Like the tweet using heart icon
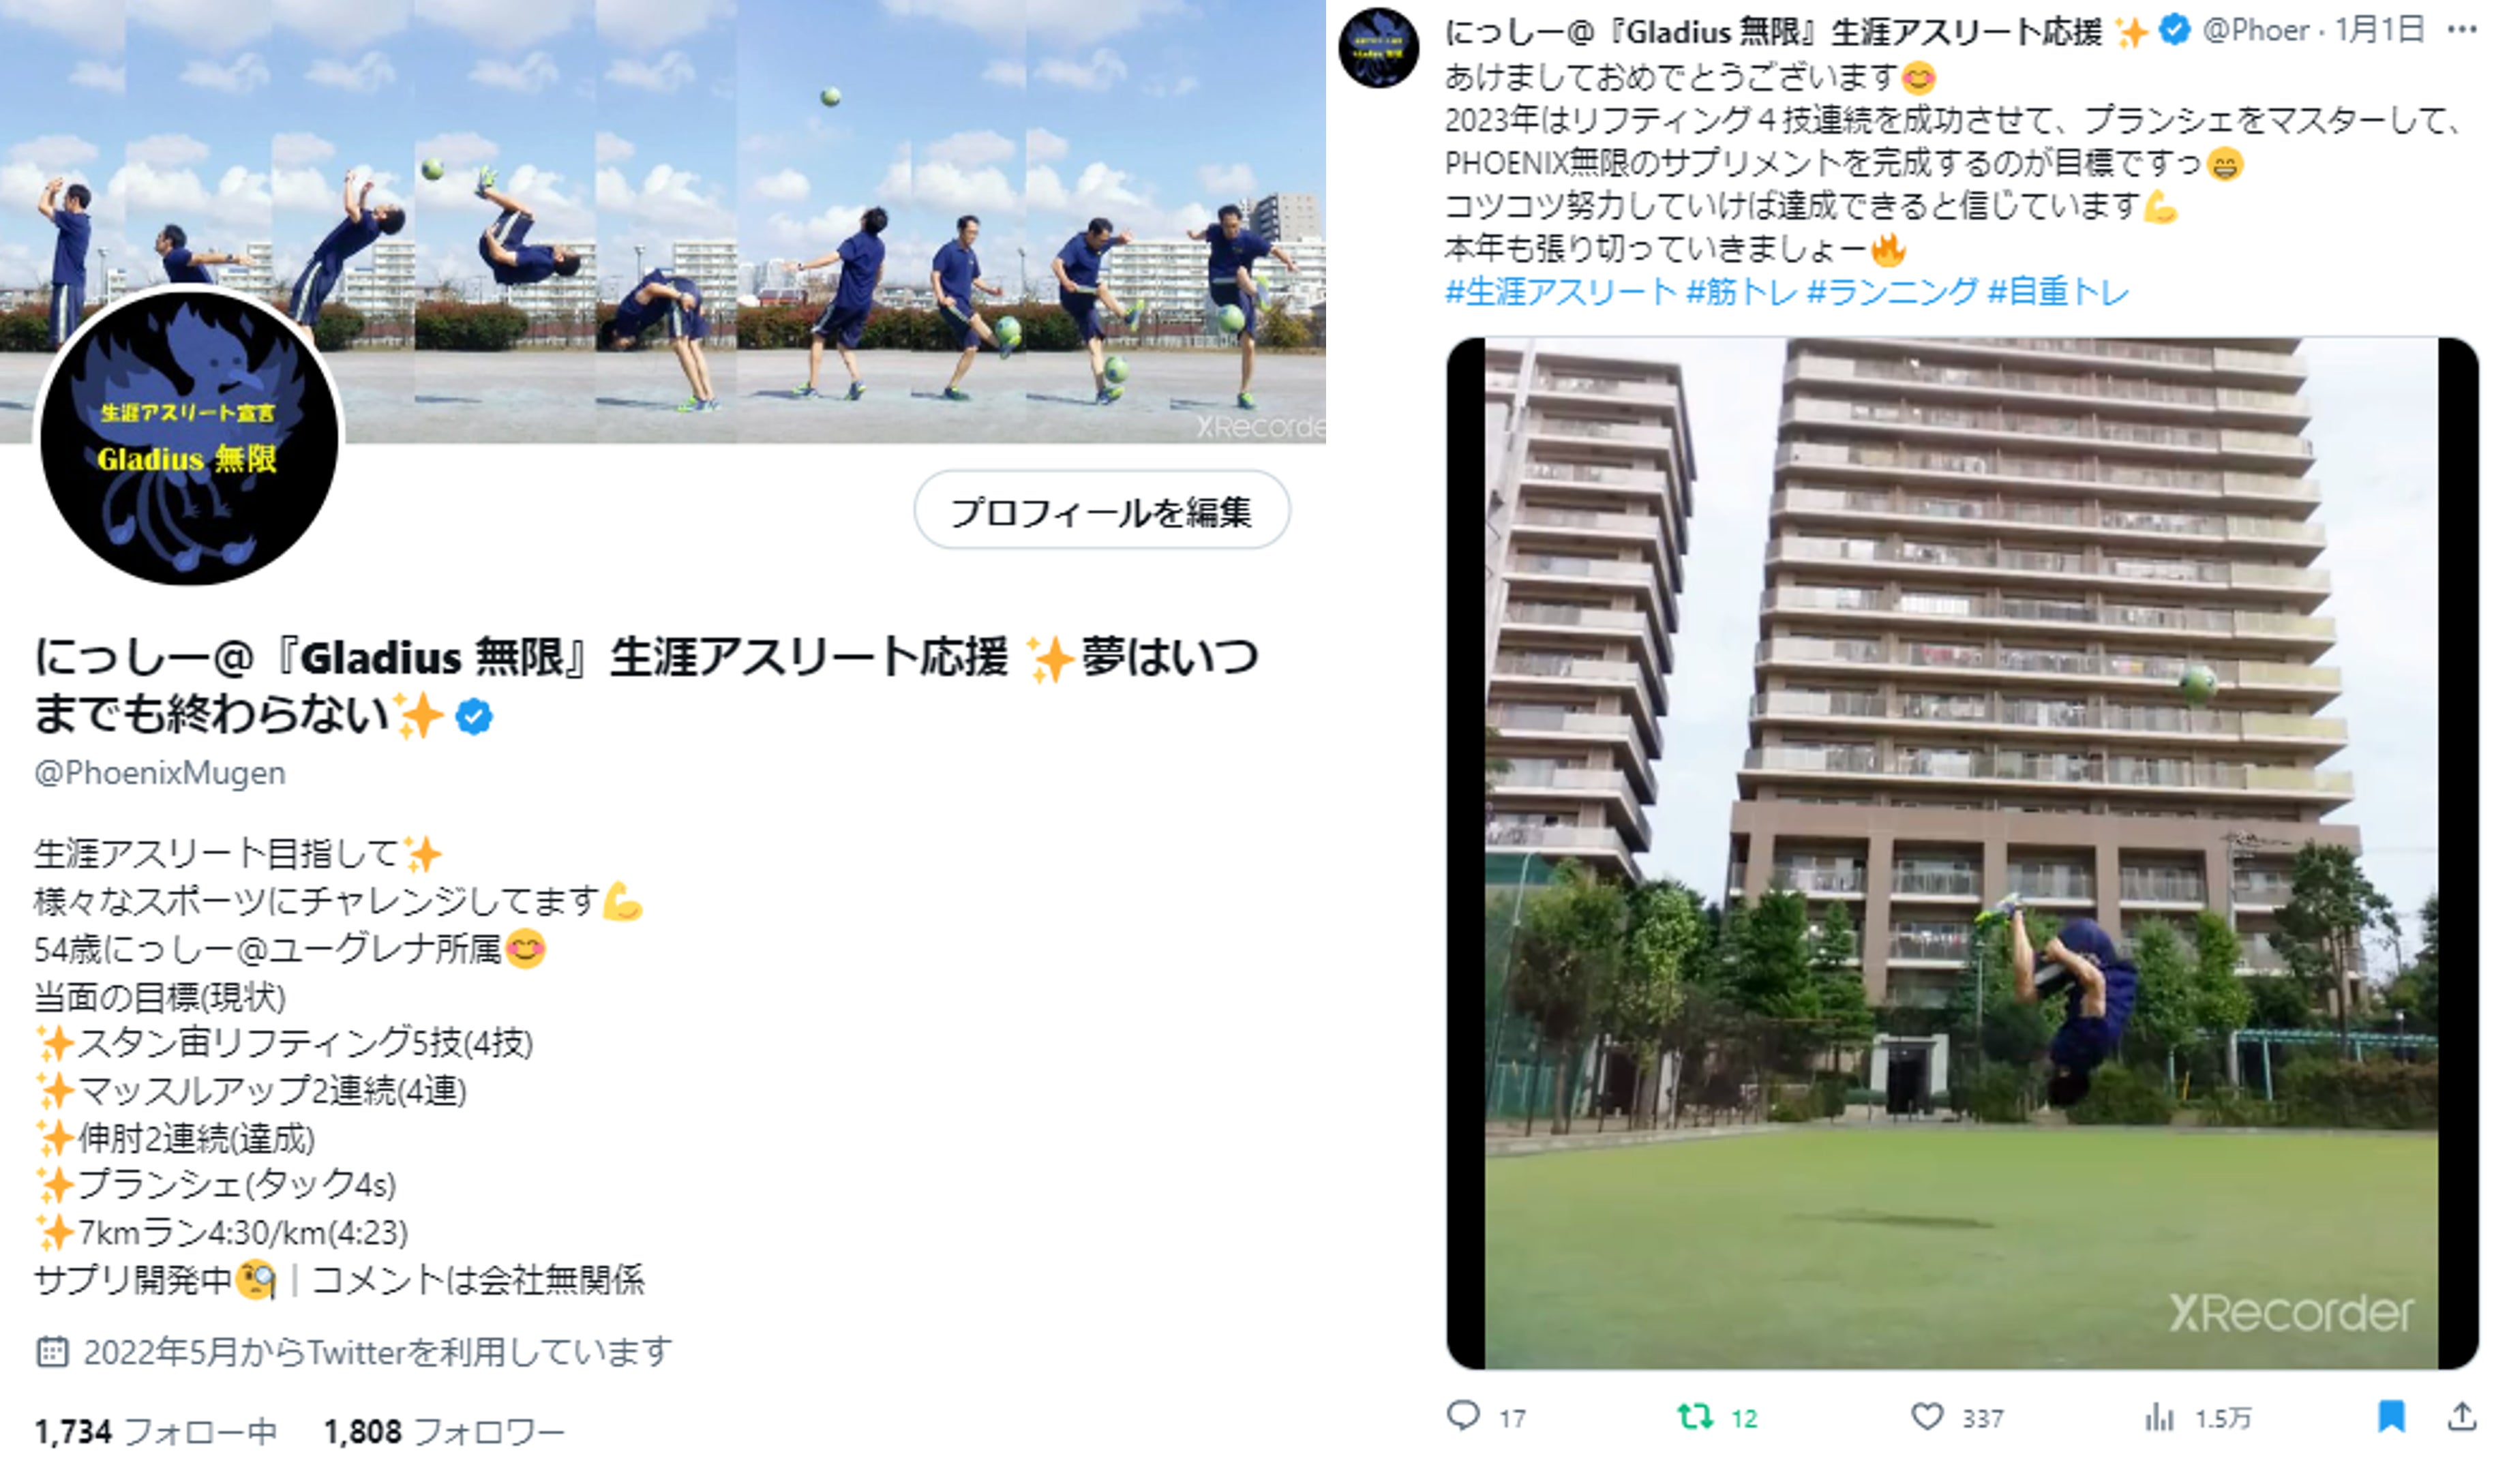This screenshot has height=1484, width=2494. click(1926, 1416)
